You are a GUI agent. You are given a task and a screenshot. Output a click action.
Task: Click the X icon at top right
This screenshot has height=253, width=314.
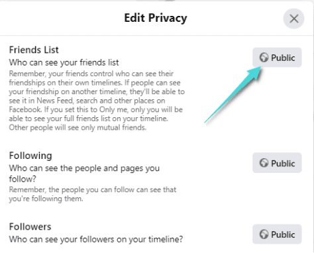[x=294, y=19]
